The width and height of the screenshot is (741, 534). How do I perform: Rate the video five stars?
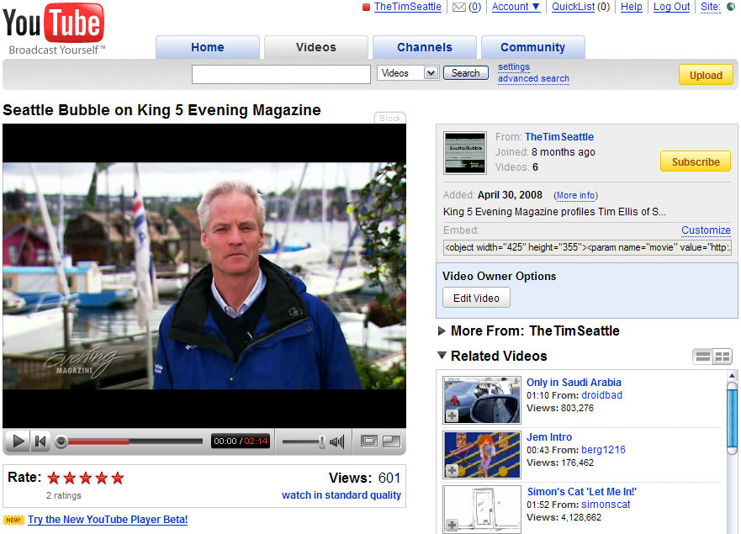[x=118, y=478]
